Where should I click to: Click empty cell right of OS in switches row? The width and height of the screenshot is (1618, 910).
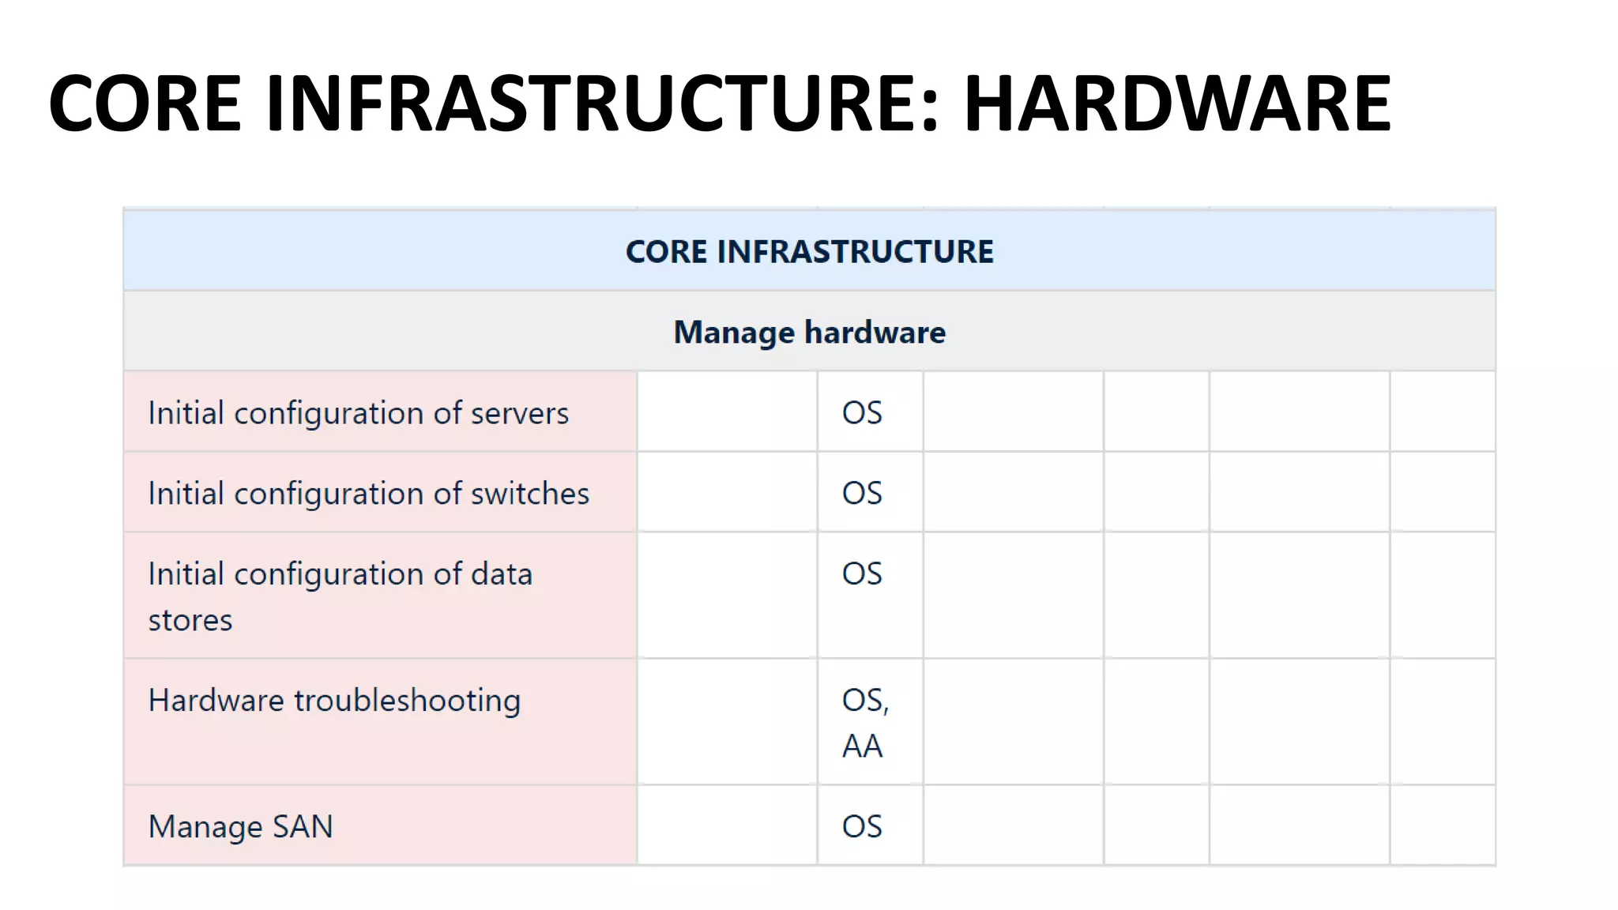point(1014,492)
